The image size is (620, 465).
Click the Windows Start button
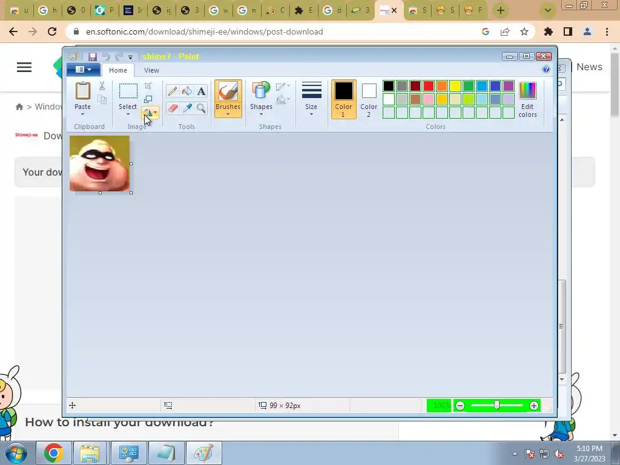click(16, 453)
